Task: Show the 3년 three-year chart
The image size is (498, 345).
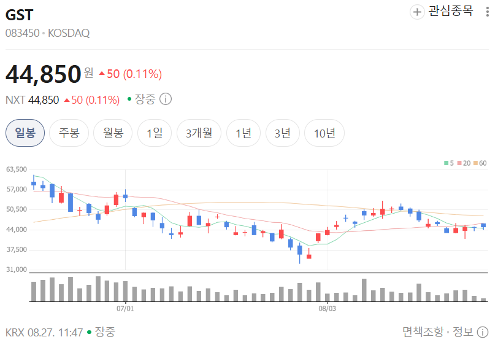Action: click(282, 133)
